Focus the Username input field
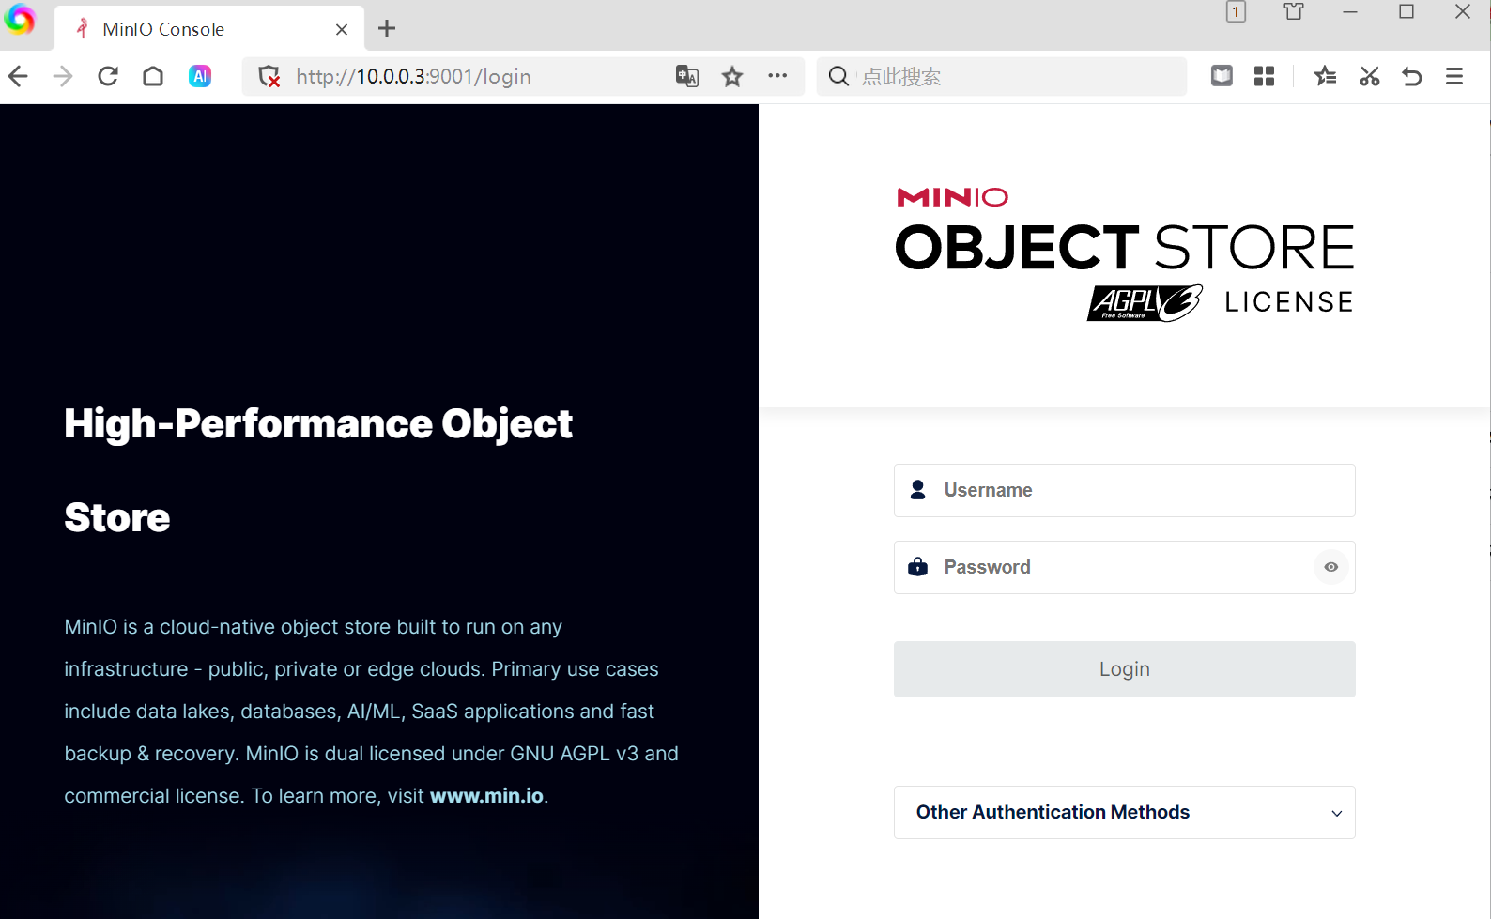Image resolution: width=1491 pixels, height=919 pixels. 1125,490
